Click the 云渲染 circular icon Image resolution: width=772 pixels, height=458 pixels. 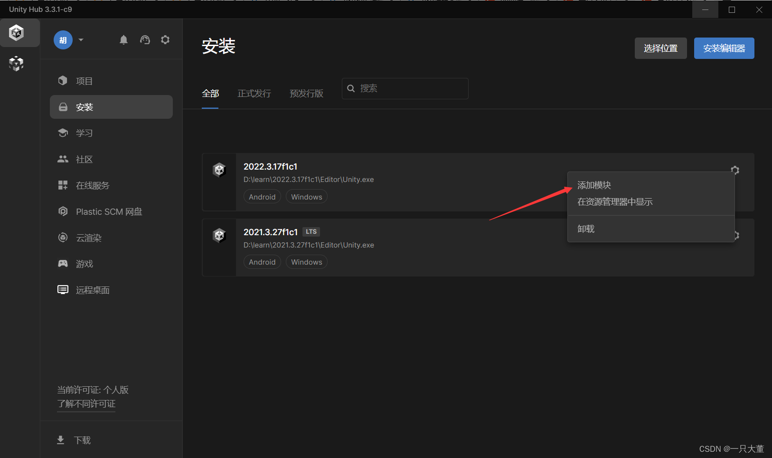click(63, 238)
